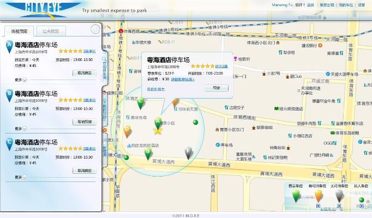
Task: Collapse the reservation panel with round arrow button
Action: click(95, 29)
